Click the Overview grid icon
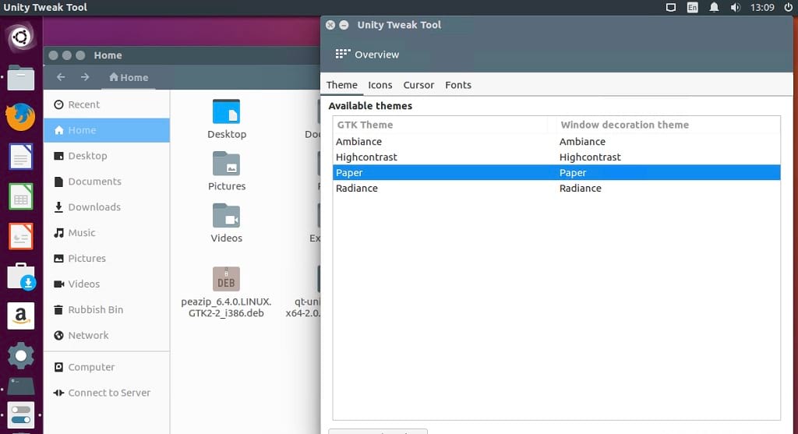Viewport: 798px width, 434px height. 343,54
